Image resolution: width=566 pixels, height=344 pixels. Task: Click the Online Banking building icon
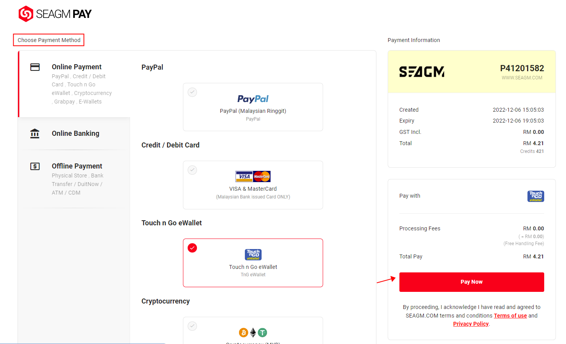pyautogui.click(x=35, y=133)
